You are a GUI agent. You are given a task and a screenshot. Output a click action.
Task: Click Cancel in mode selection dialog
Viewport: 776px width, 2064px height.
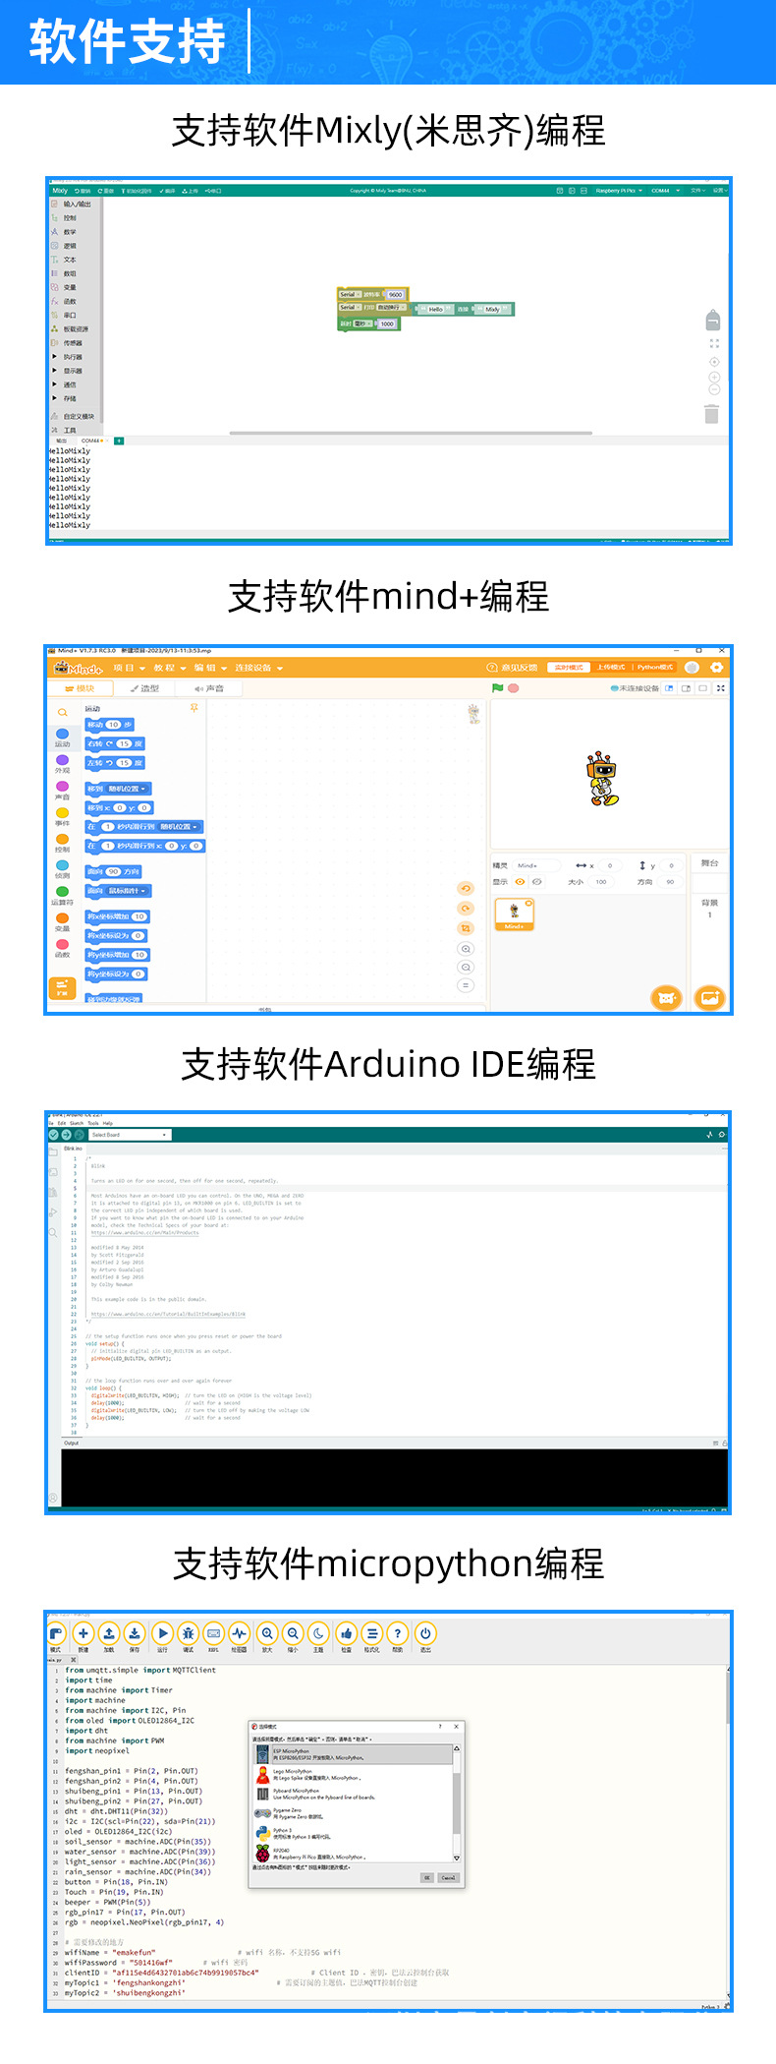[448, 1877]
